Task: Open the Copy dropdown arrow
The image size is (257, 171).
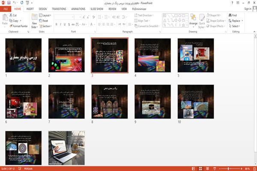Action: (21, 21)
